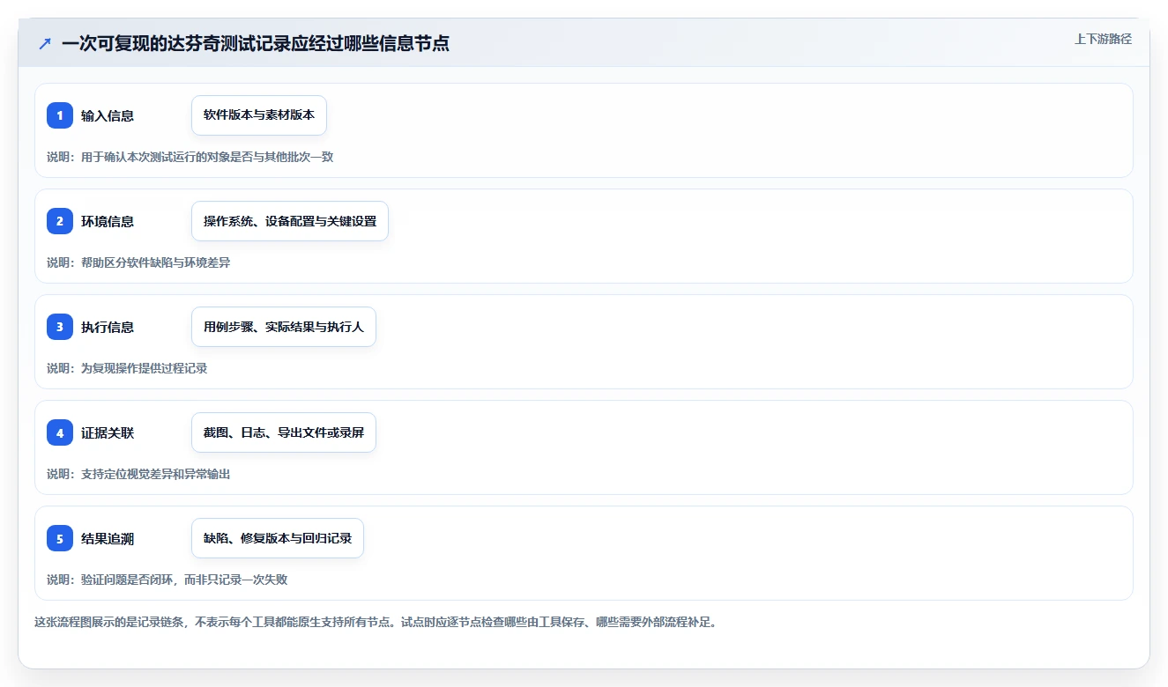Select the 结果追溯 step label

(x=108, y=538)
